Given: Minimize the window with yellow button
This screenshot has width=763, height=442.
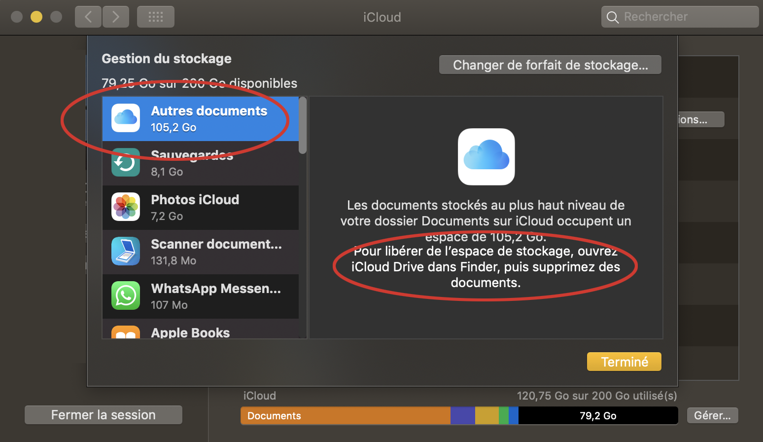Looking at the screenshot, I should tap(36, 17).
